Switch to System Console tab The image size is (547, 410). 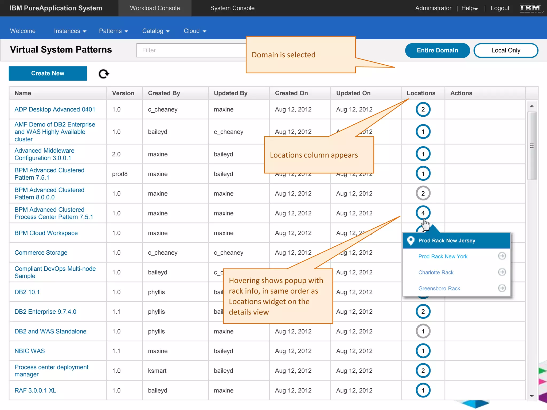(x=232, y=8)
